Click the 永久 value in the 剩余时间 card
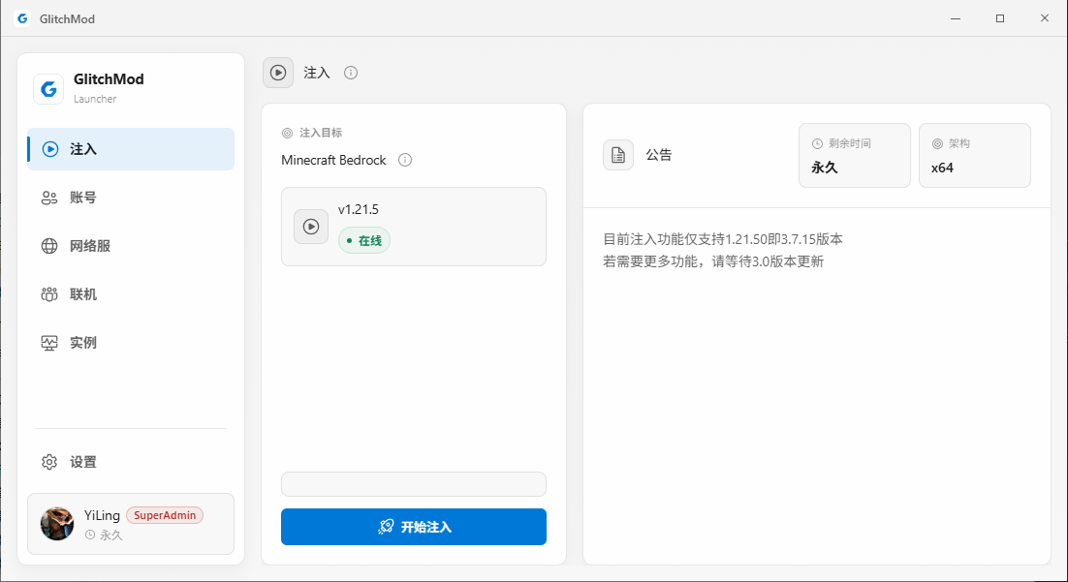 tap(824, 168)
